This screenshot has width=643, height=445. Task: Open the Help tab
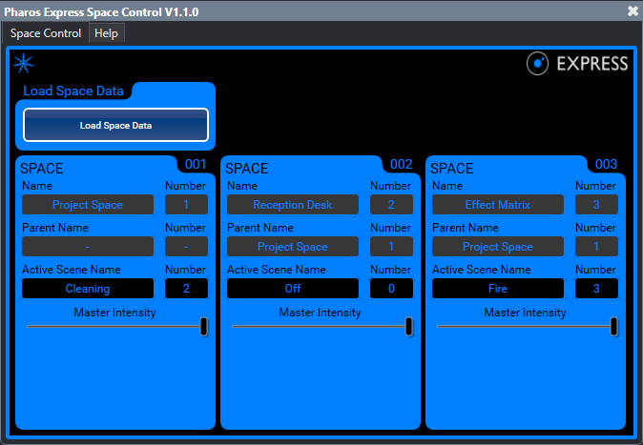106,33
